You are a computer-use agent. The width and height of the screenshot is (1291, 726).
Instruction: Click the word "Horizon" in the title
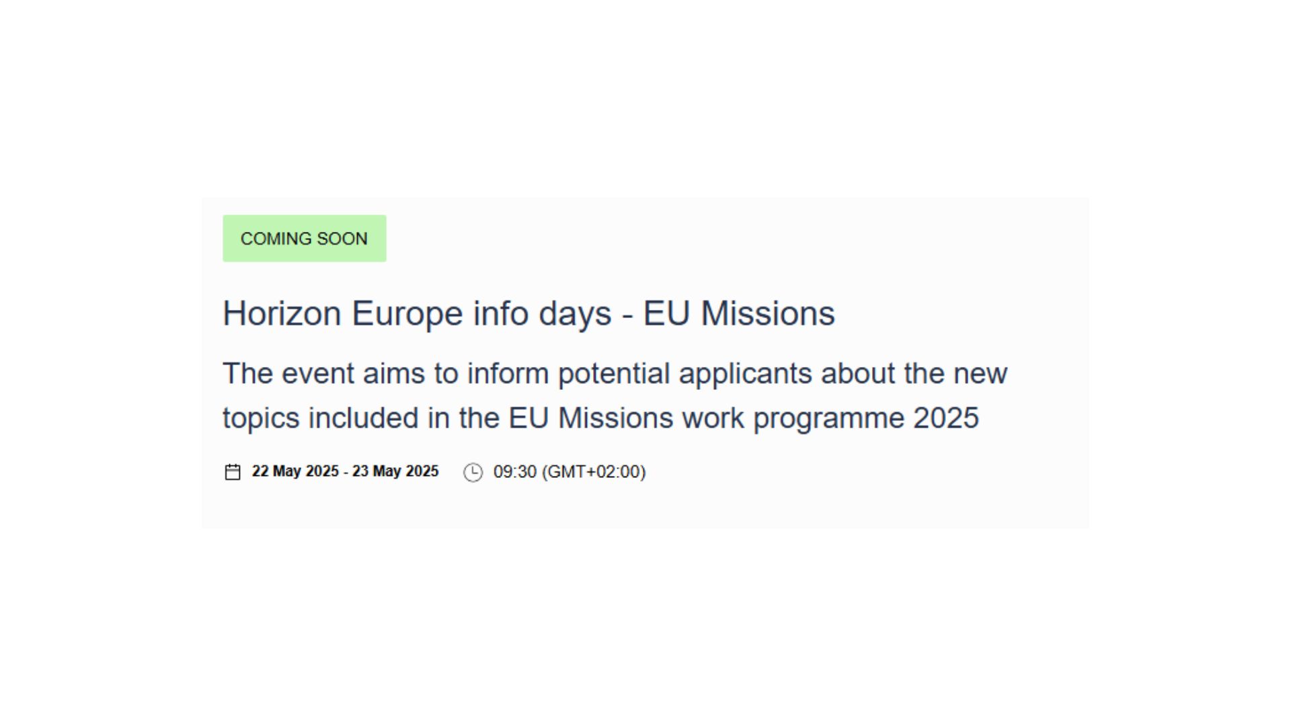point(282,314)
